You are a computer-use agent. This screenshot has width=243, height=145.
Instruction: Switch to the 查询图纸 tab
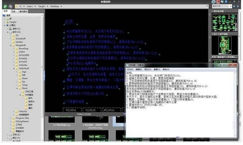[x=23, y=12]
